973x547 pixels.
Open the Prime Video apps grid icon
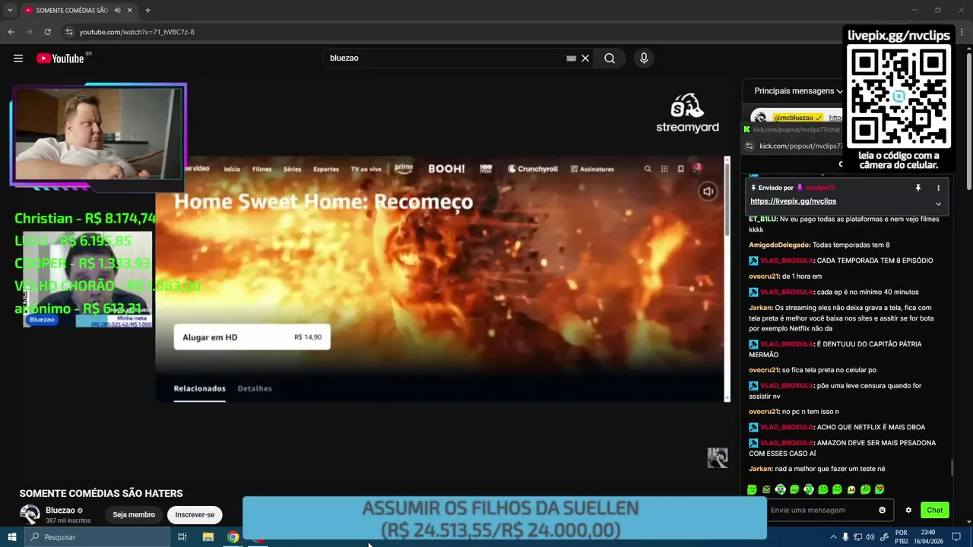coord(664,169)
